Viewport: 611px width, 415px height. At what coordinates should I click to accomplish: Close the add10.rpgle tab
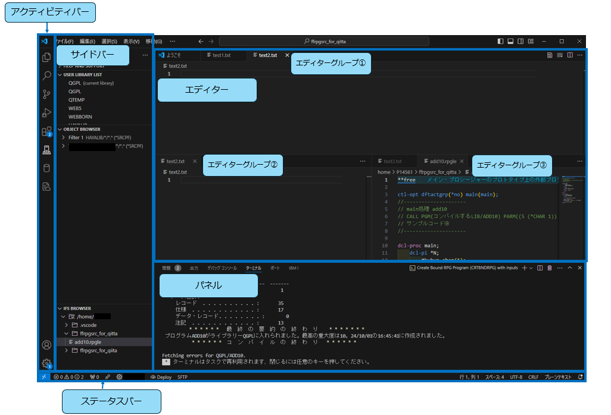pos(462,161)
